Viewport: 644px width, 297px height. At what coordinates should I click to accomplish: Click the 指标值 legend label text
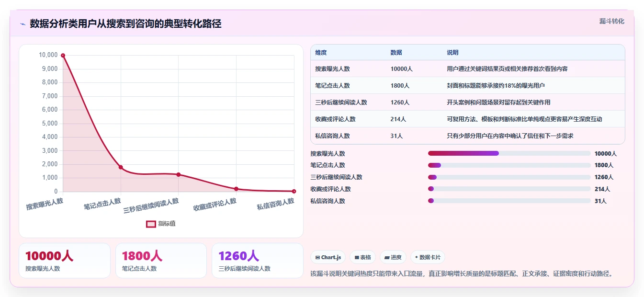tap(167, 224)
